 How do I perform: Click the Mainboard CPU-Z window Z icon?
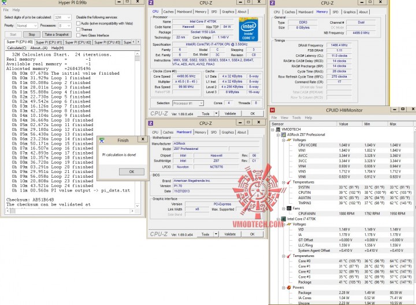(151, 123)
